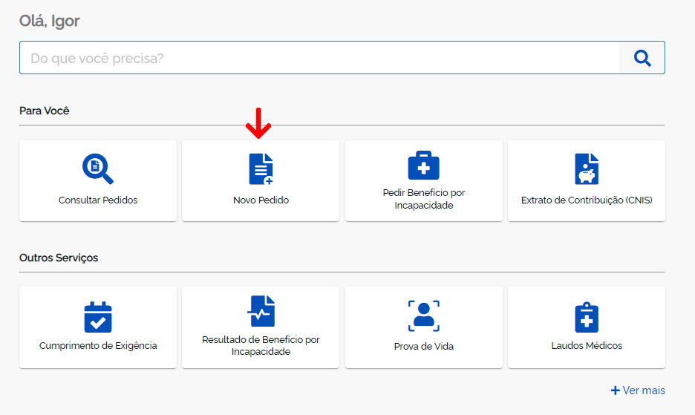Open 'Extrato de Contribuição (CNIS)' text
The height and width of the screenshot is (415, 695).
pyautogui.click(x=587, y=200)
